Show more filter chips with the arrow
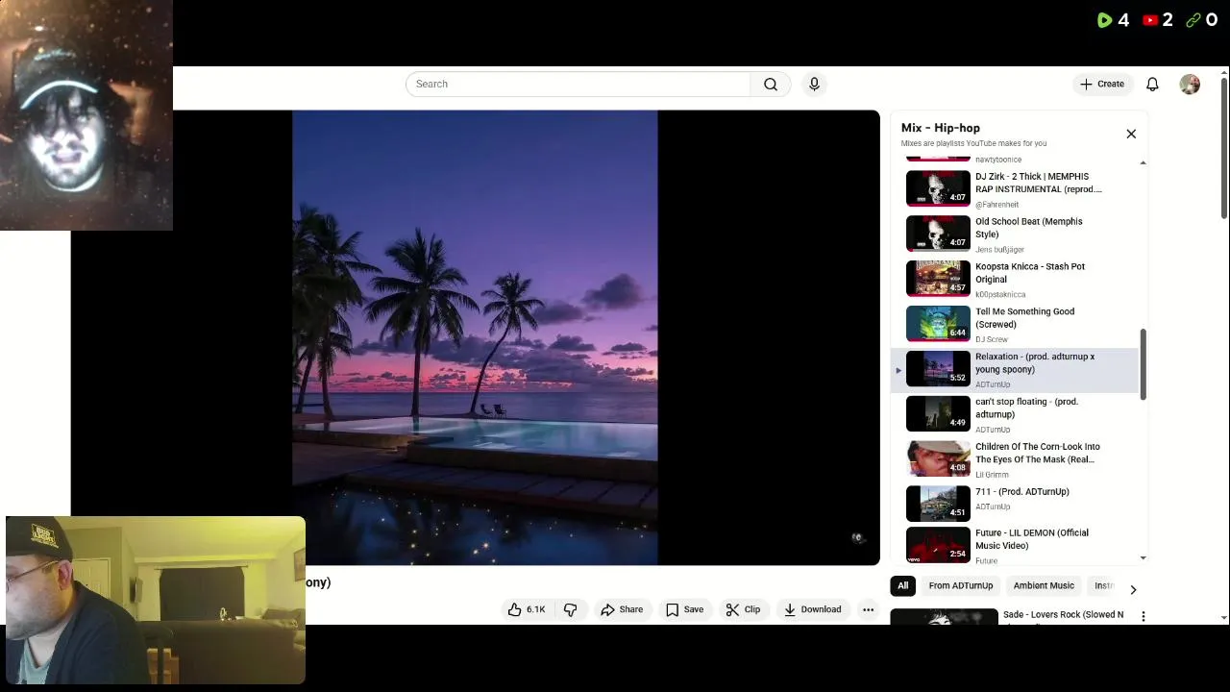 (x=1133, y=589)
